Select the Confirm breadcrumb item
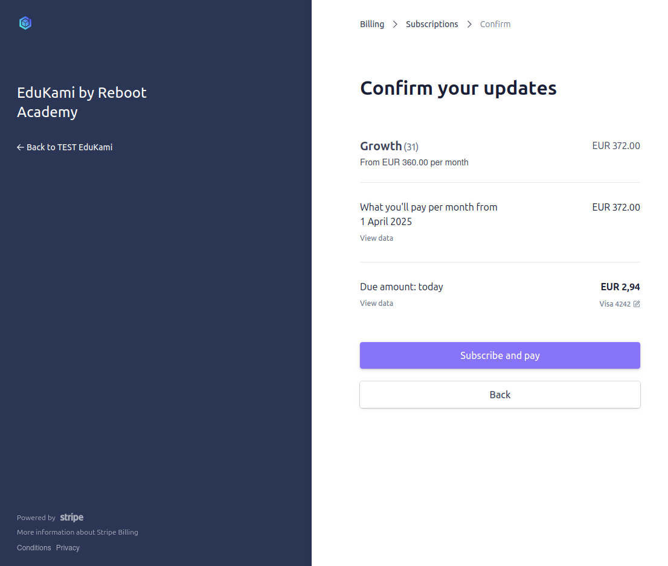The image size is (668, 566). click(x=495, y=24)
